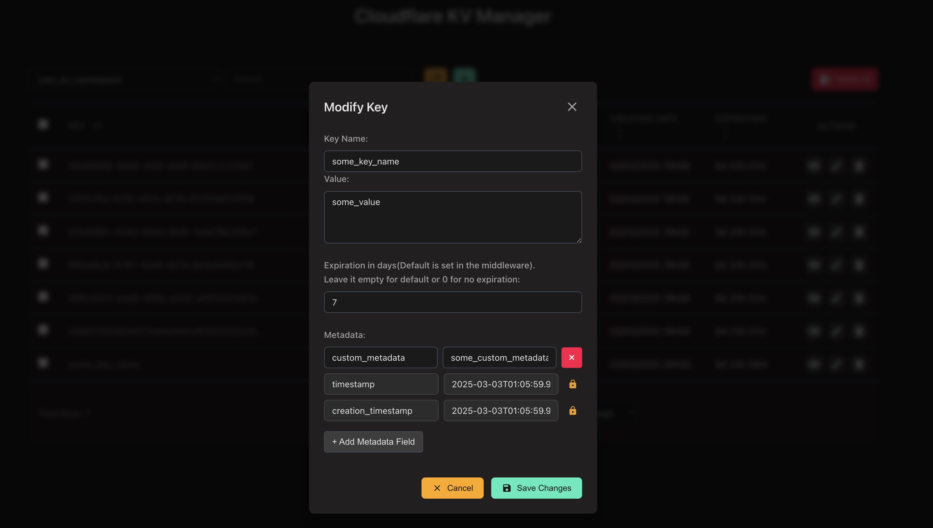
Task: Click the locked timestamp key field
Action: 381,384
